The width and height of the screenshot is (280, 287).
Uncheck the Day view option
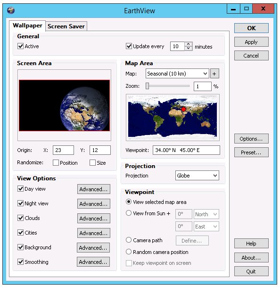coord(20,189)
